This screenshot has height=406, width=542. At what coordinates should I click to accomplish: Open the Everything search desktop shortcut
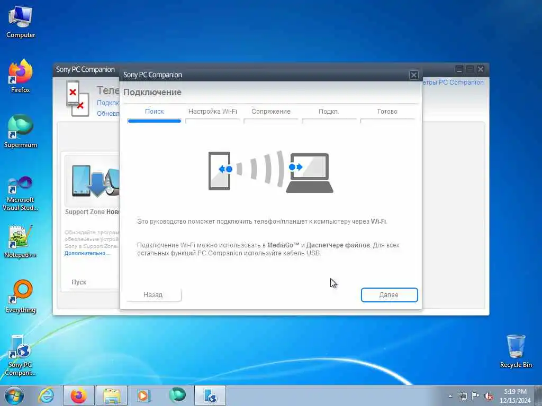(21, 296)
